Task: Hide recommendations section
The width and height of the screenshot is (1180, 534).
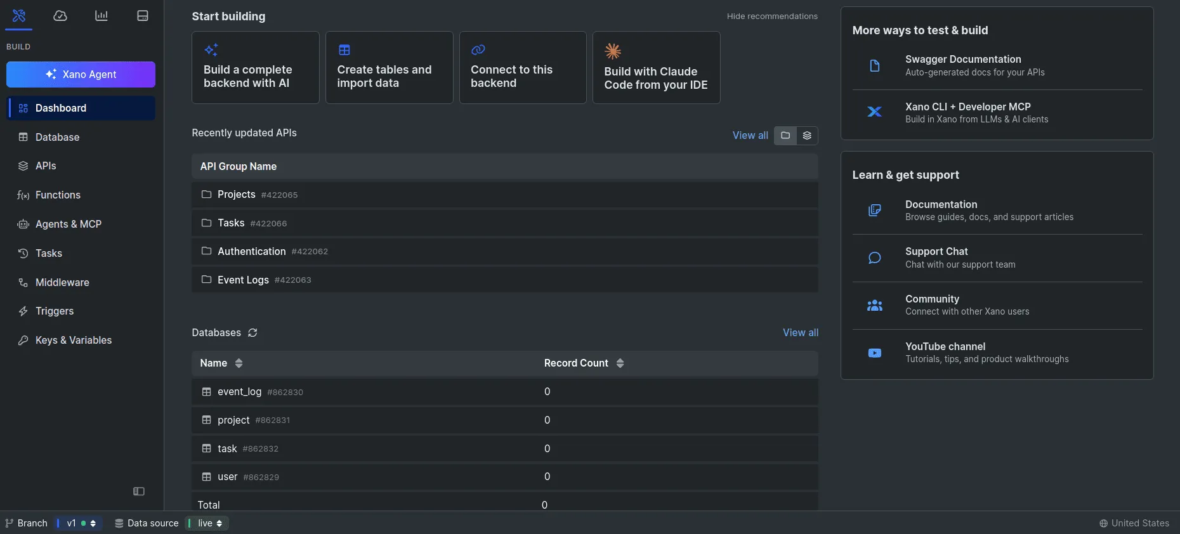Action: pyautogui.click(x=772, y=16)
